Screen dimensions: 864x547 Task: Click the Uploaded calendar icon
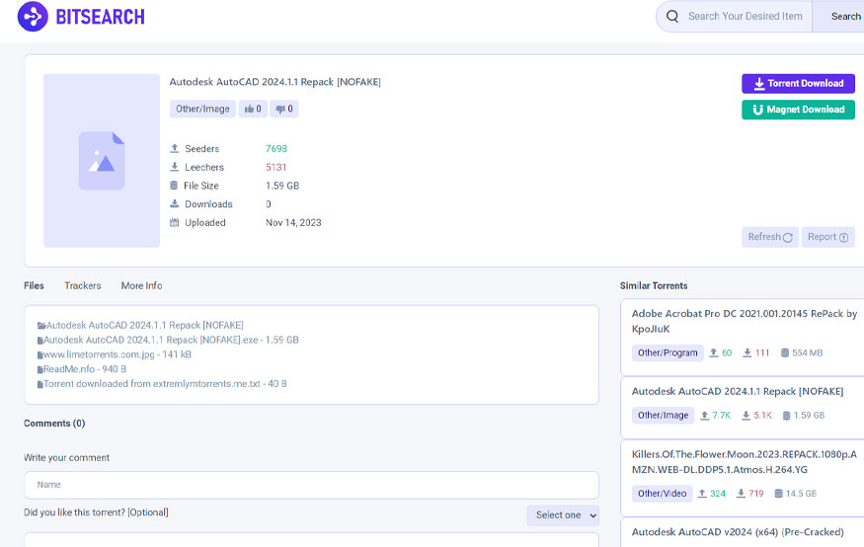[174, 222]
